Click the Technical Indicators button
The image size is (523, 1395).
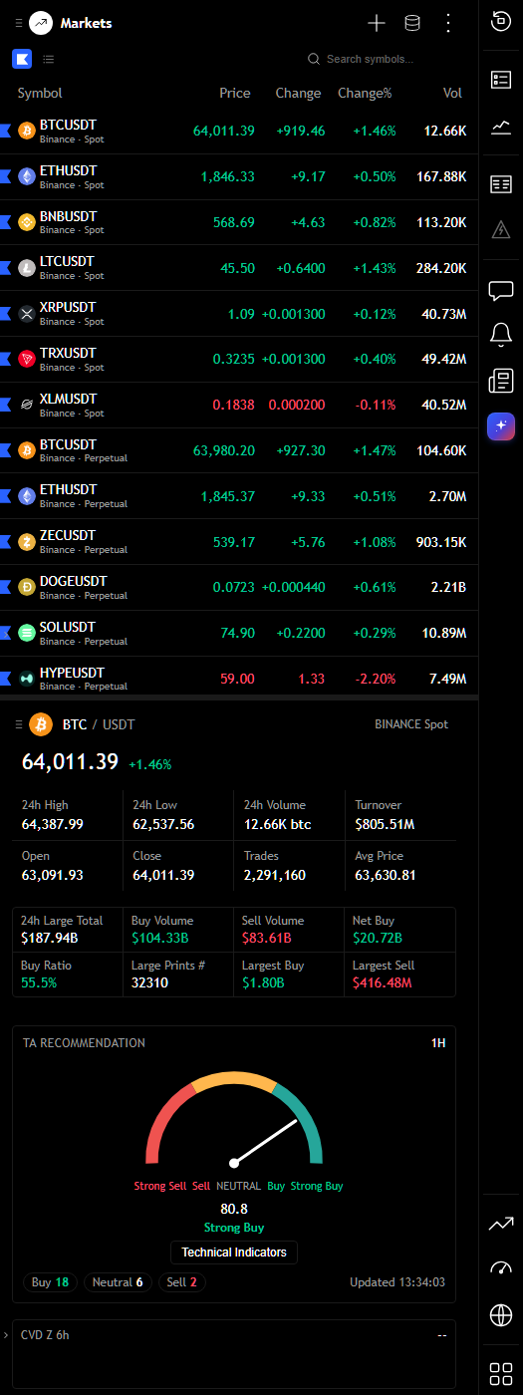[x=234, y=1253]
